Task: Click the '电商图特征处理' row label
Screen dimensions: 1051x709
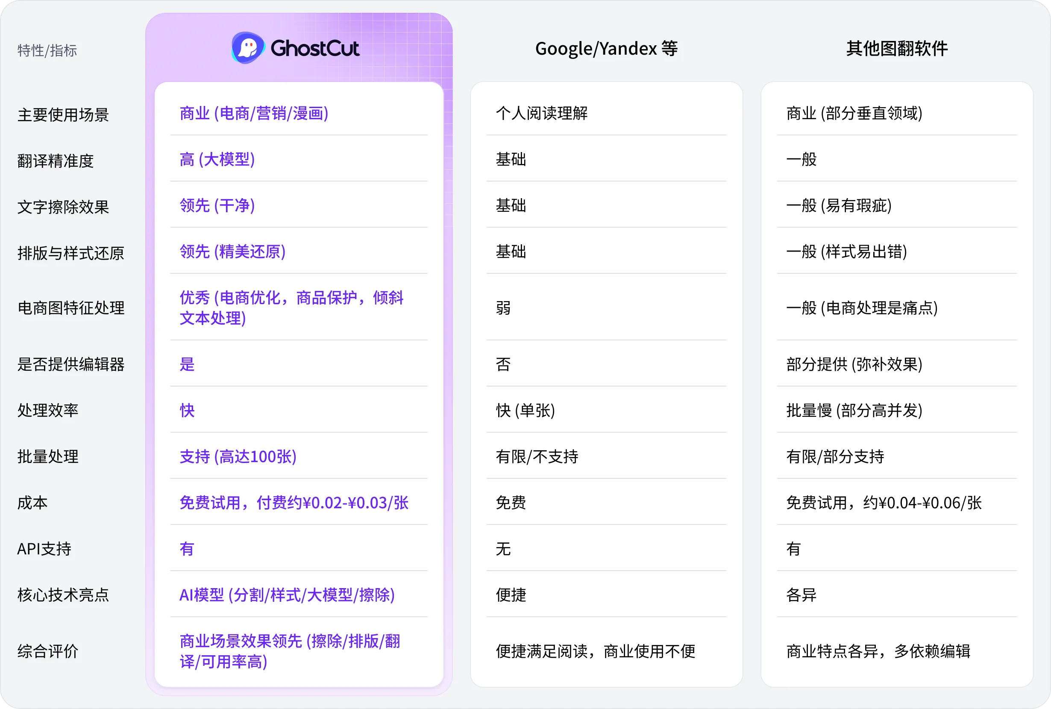Action: tap(71, 308)
